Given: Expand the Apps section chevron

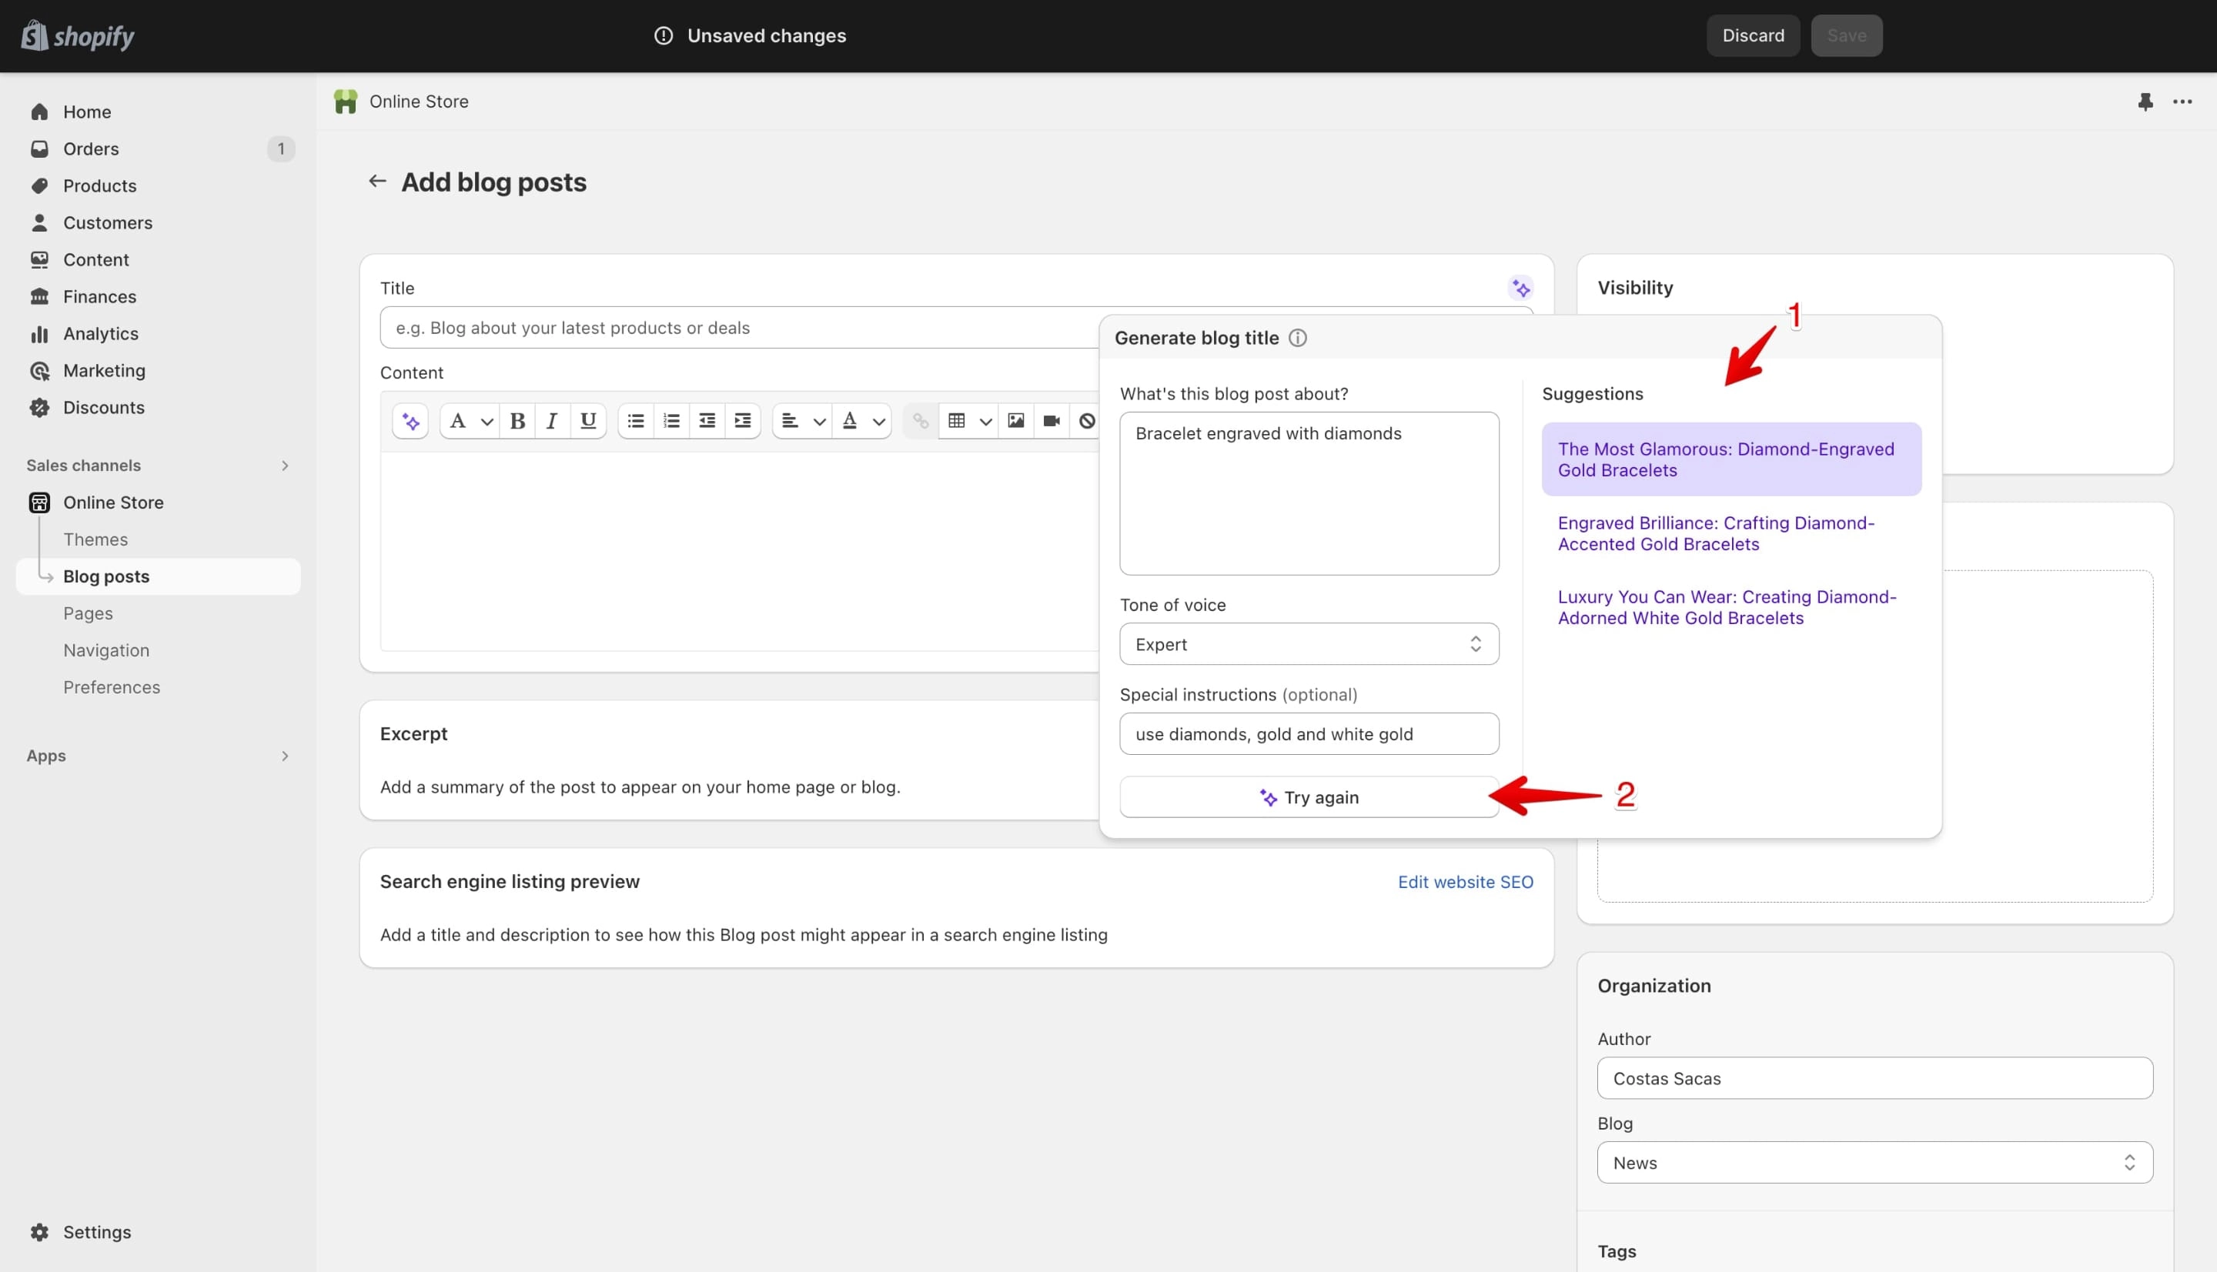Looking at the screenshot, I should [x=285, y=756].
